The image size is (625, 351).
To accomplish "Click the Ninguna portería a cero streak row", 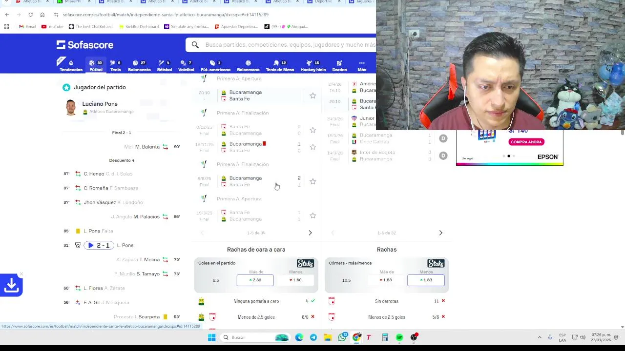I will (x=256, y=301).
